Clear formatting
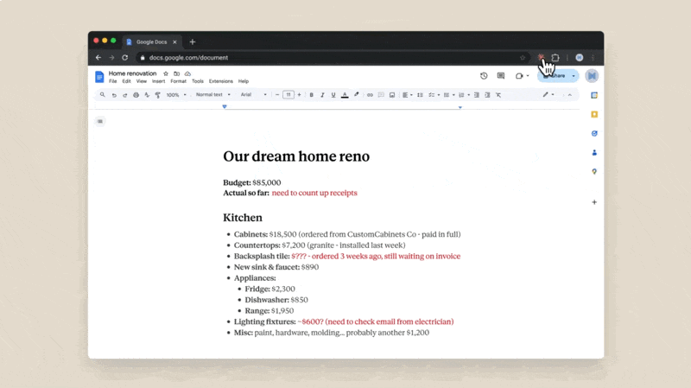 click(498, 95)
